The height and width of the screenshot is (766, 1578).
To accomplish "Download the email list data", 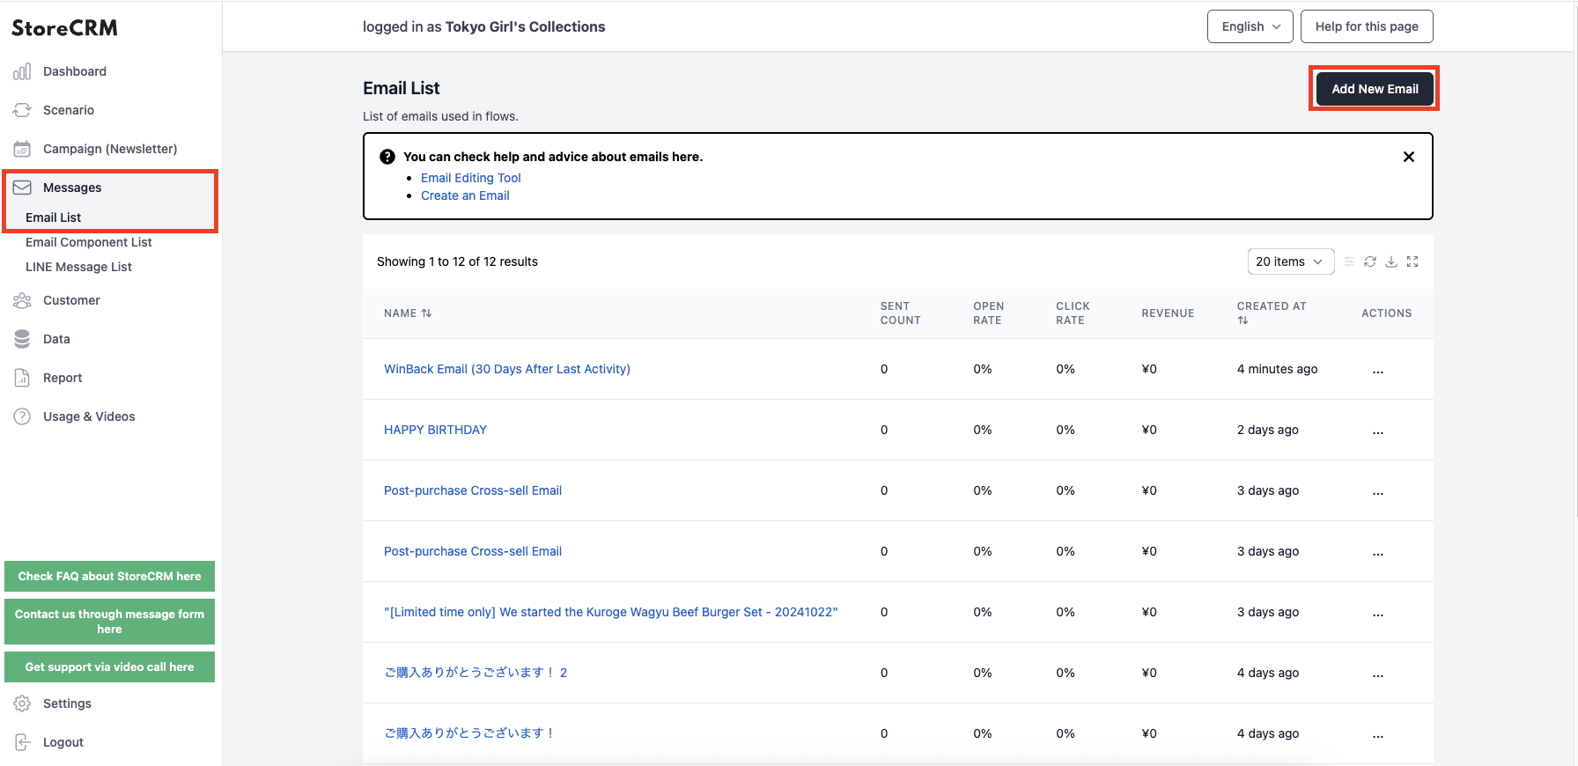I will pyautogui.click(x=1391, y=261).
